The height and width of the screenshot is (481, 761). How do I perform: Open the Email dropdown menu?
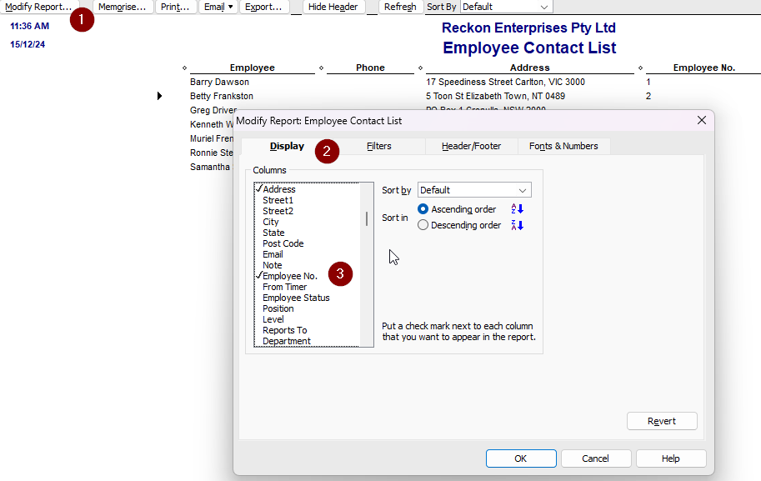pyautogui.click(x=218, y=7)
